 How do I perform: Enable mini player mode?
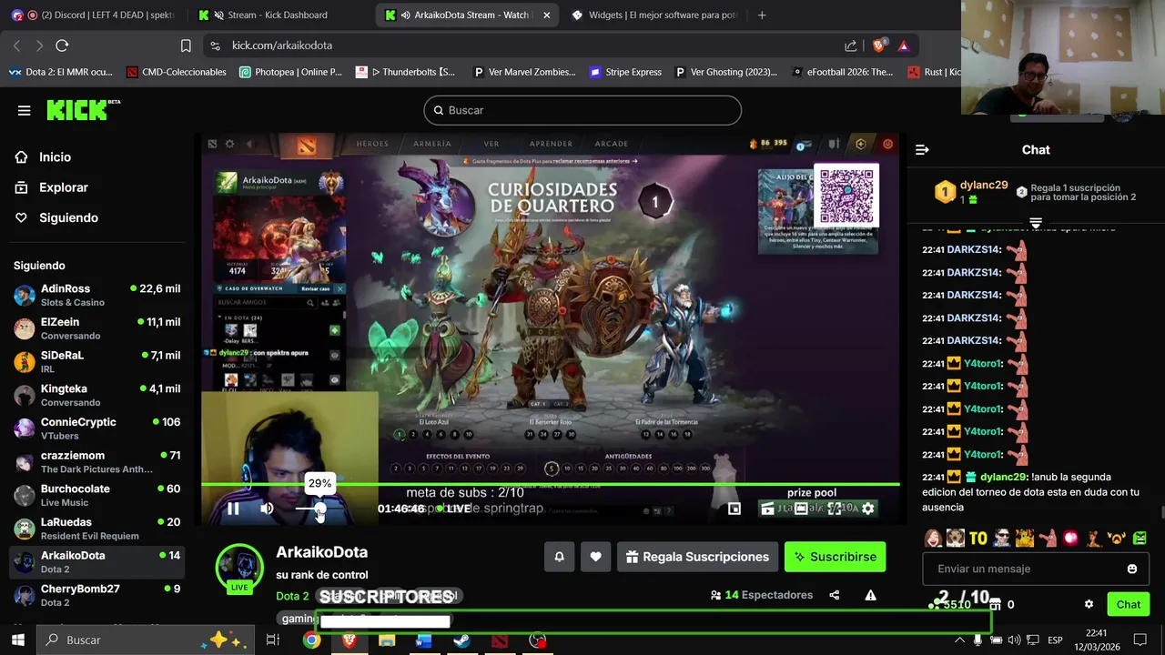coord(734,509)
